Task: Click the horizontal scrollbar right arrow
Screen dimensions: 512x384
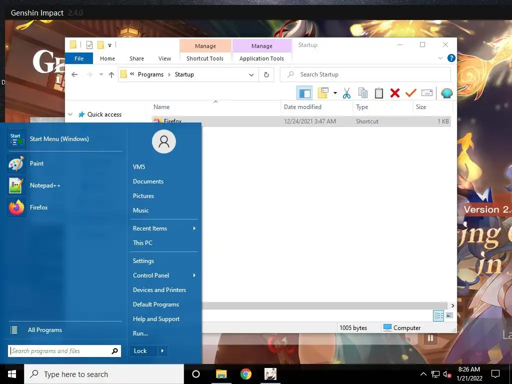Action: pos(452,305)
